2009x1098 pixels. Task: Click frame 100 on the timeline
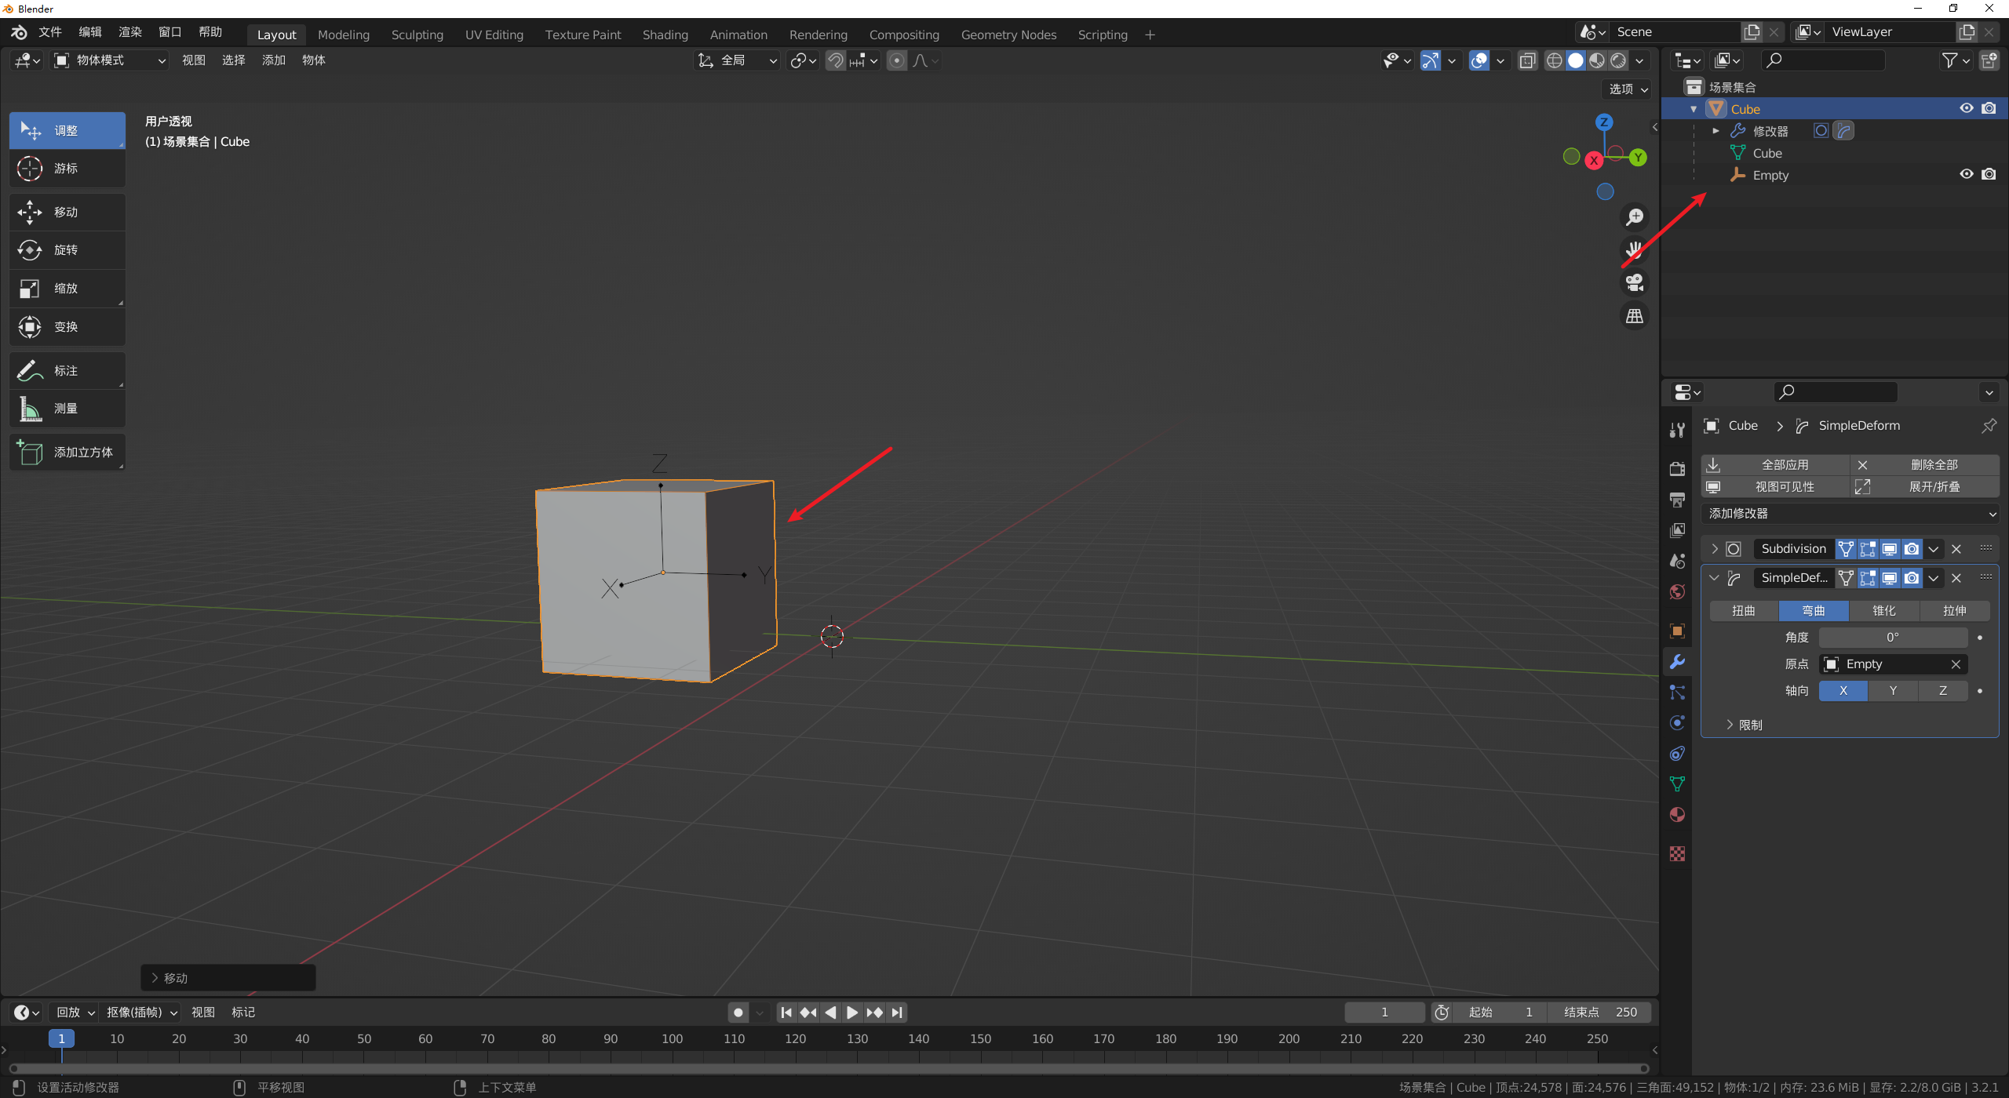pos(672,1038)
